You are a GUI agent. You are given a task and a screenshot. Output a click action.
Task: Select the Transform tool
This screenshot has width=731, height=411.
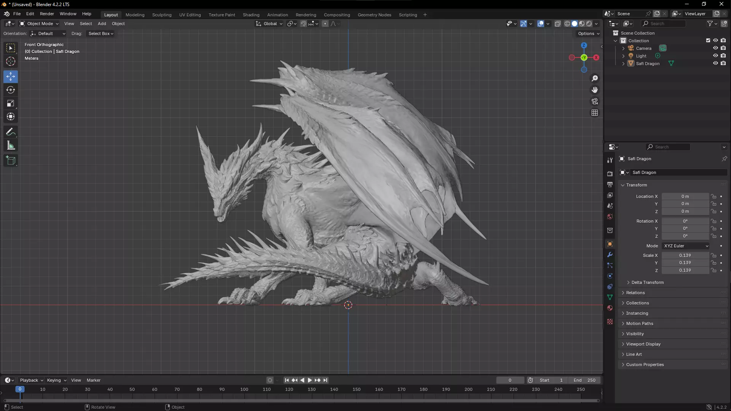tap(11, 116)
